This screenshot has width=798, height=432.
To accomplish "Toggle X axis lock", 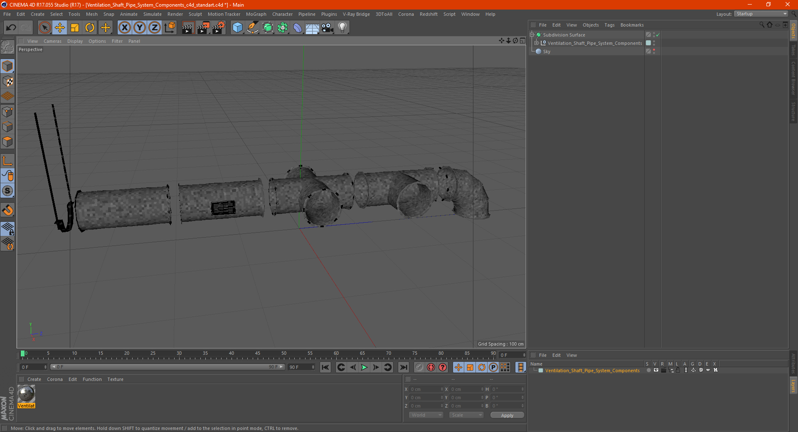I will click(124, 28).
